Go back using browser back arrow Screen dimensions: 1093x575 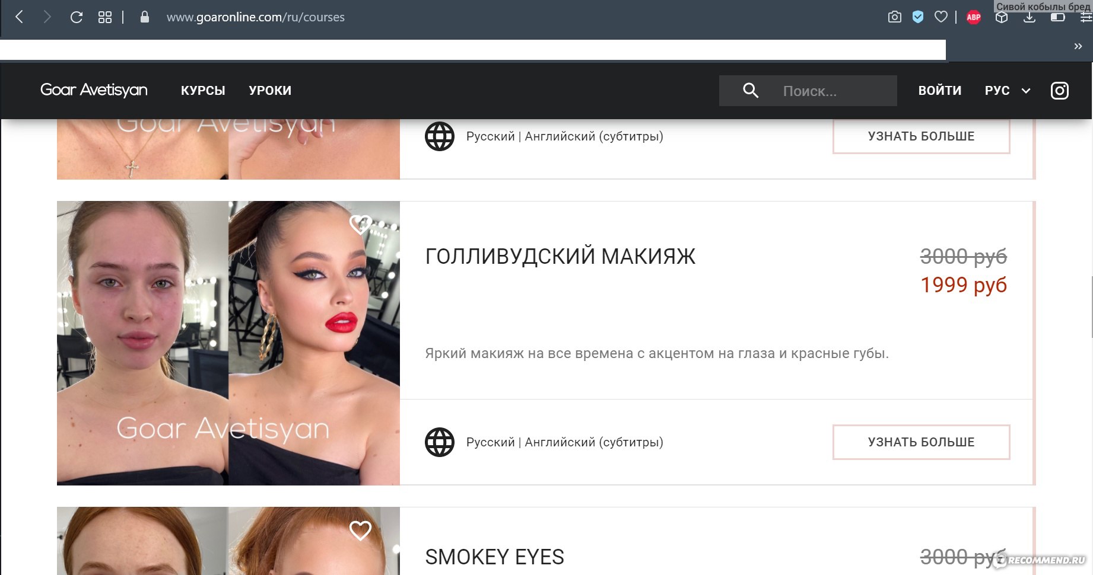pos(19,17)
